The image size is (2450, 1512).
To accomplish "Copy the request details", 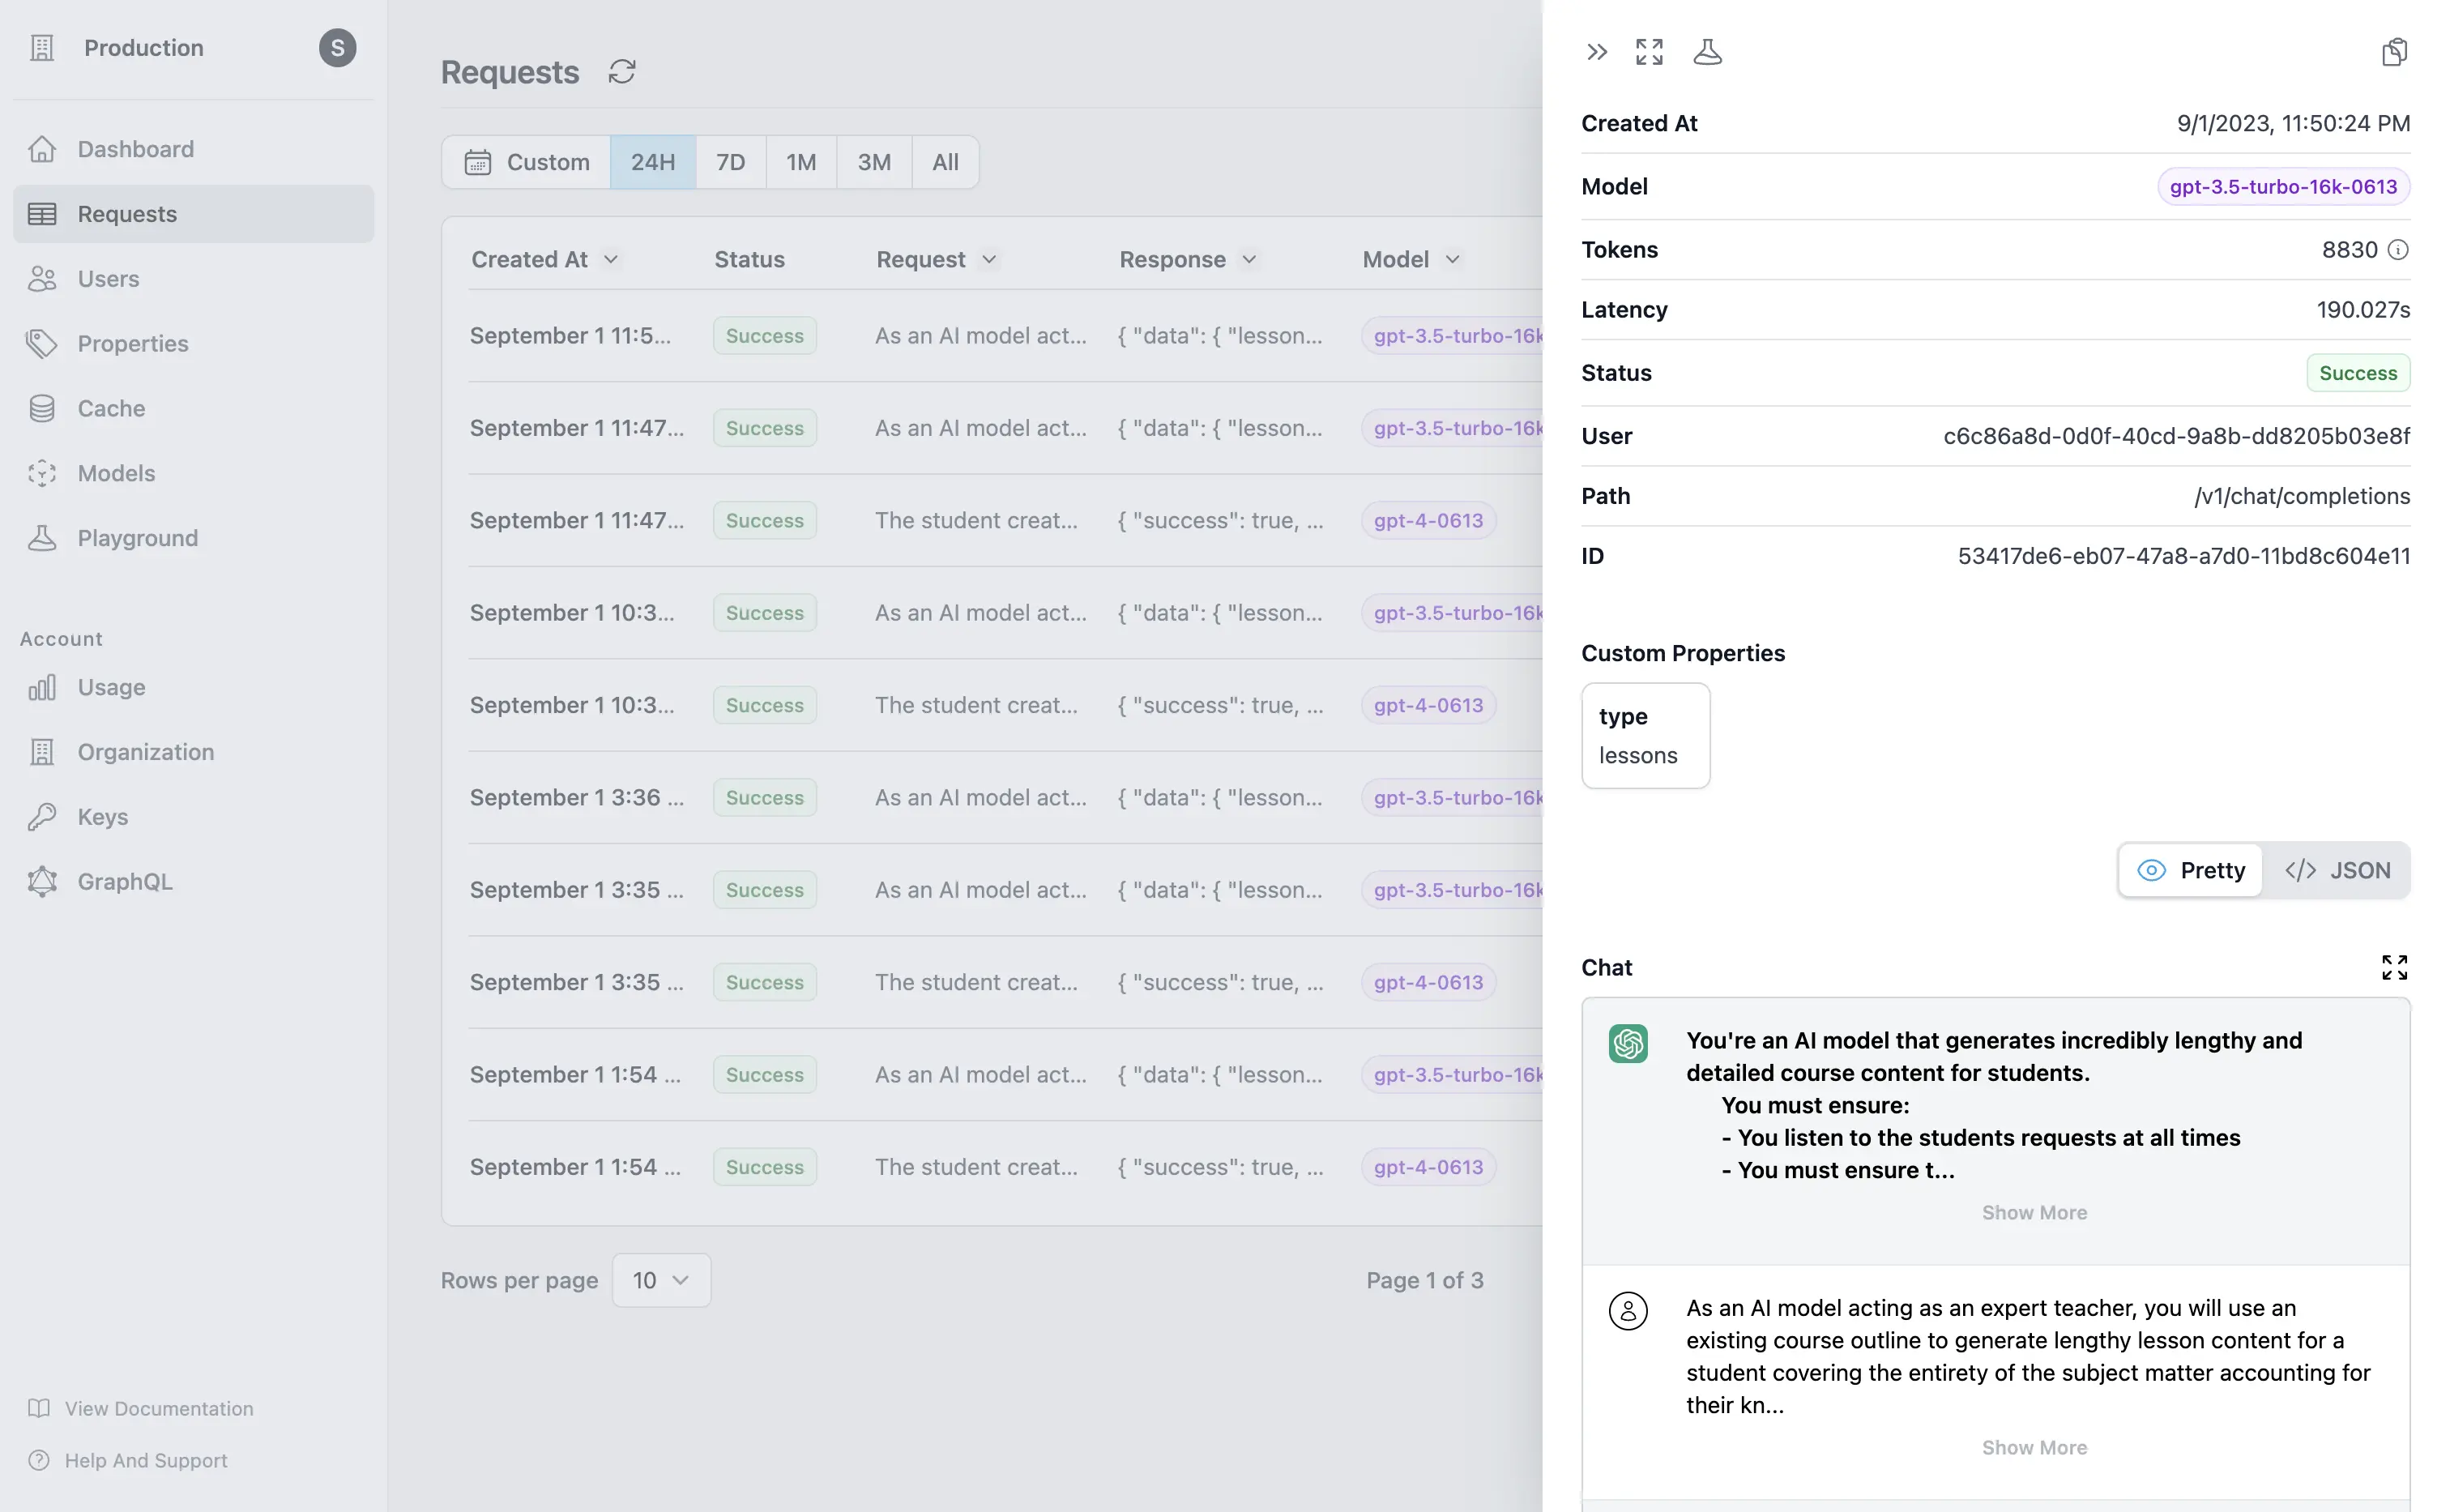I will pos(2394,51).
